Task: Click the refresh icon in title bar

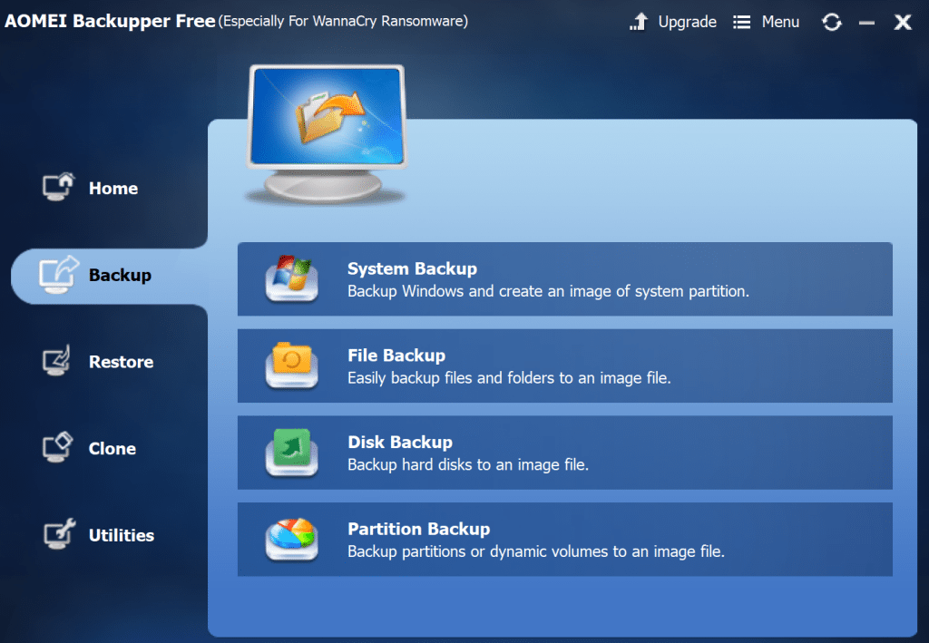Action: [x=832, y=23]
